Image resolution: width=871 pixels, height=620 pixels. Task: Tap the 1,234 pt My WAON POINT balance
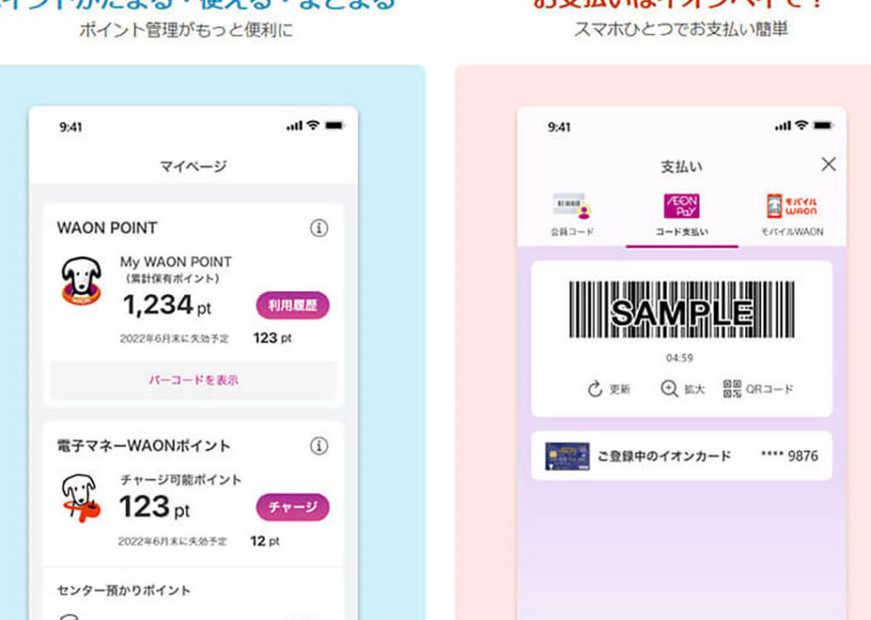pyautogui.click(x=168, y=305)
